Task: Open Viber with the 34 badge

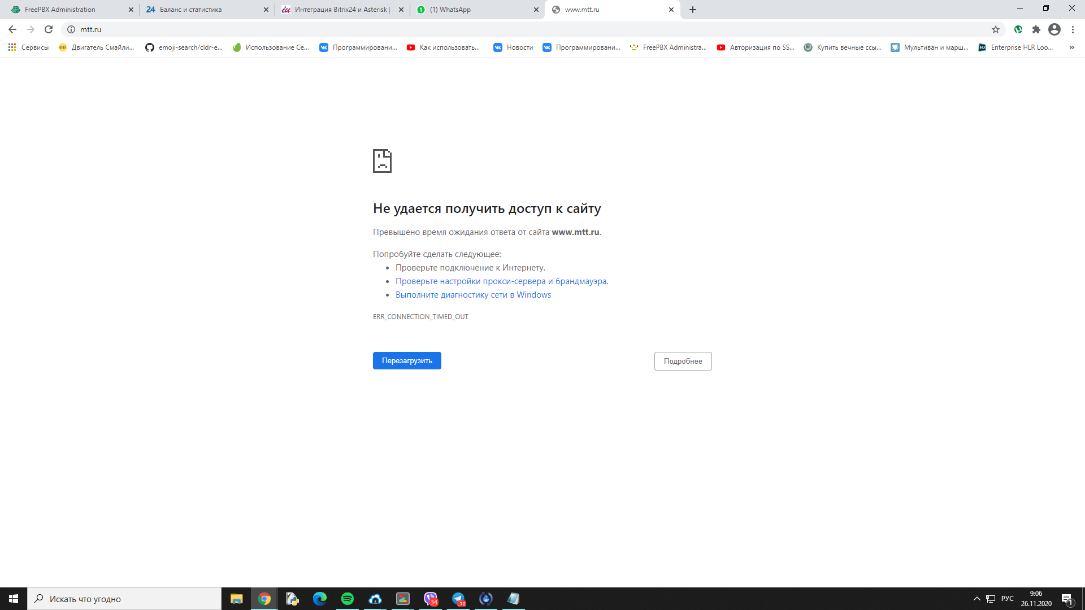Action: point(431,599)
